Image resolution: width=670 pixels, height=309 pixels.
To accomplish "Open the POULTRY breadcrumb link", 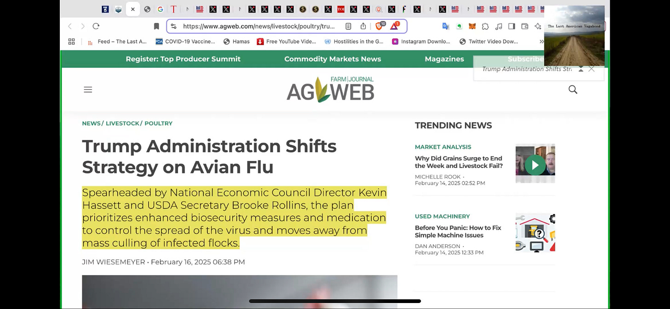I will coord(158,123).
